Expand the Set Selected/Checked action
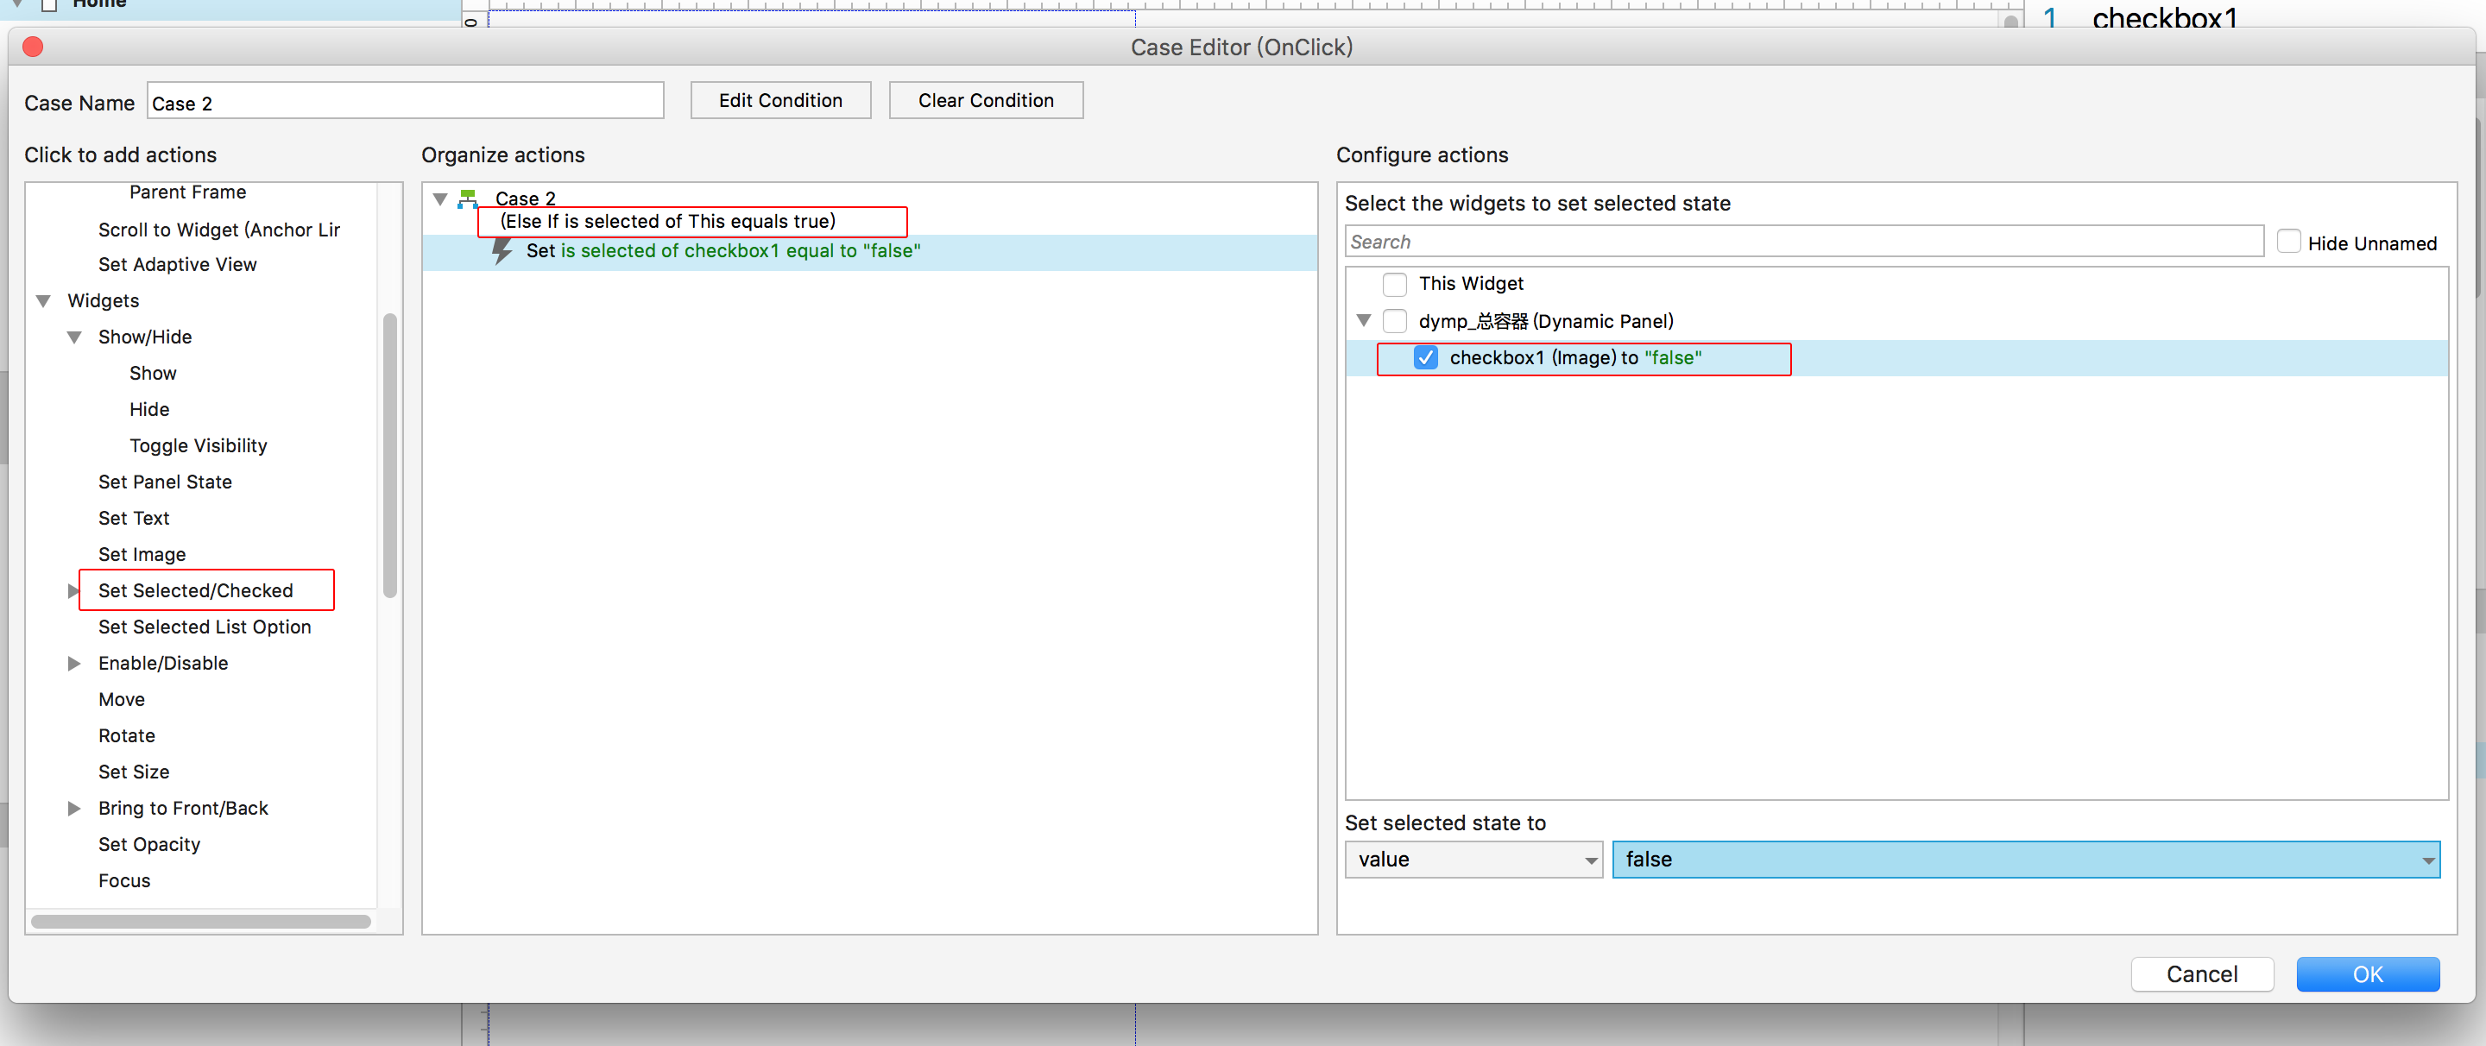Image resolution: width=2486 pixels, height=1046 pixels. coord(73,590)
